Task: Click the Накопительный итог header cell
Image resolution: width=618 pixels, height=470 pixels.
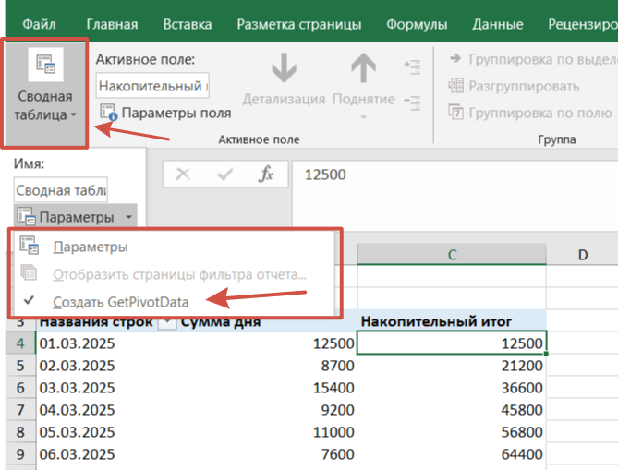Action: 452,321
